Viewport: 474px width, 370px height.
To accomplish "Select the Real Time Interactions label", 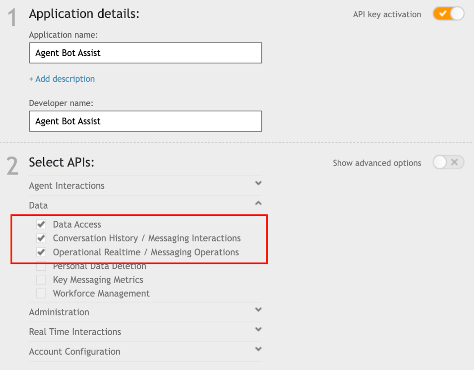I will click(x=75, y=332).
